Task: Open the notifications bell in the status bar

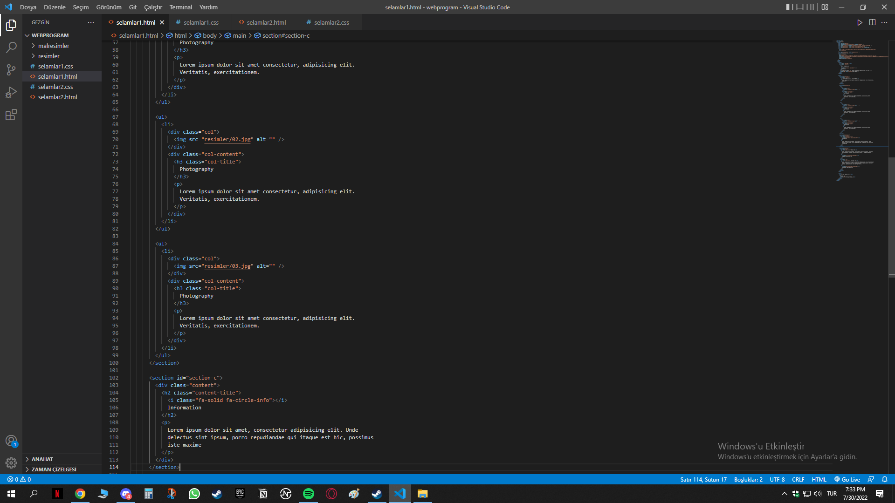Action: click(x=885, y=479)
